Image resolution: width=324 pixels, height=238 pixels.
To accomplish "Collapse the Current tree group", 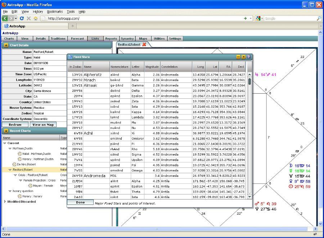I will [x=5, y=143].
